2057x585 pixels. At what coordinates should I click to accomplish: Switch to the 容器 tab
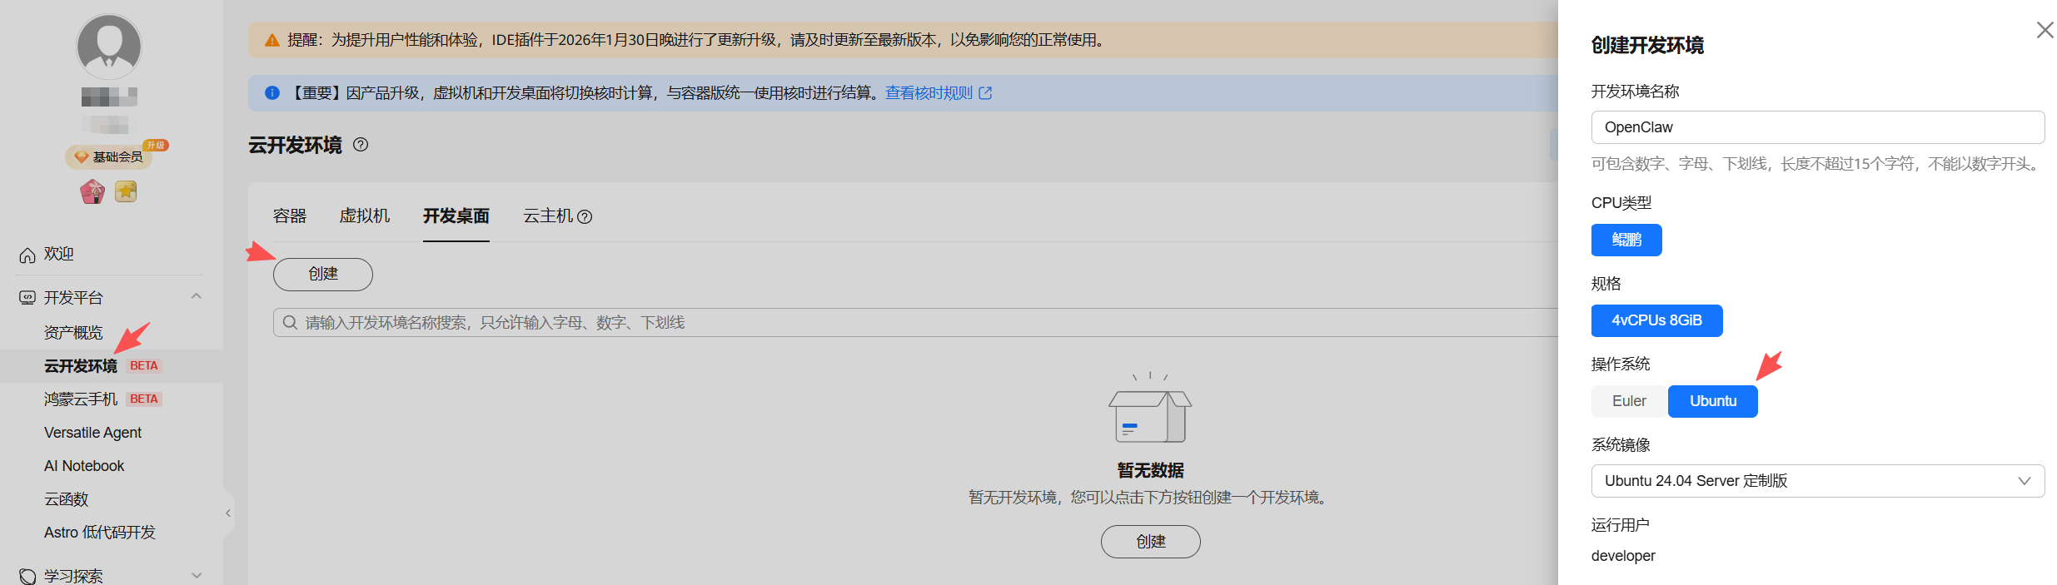click(290, 216)
